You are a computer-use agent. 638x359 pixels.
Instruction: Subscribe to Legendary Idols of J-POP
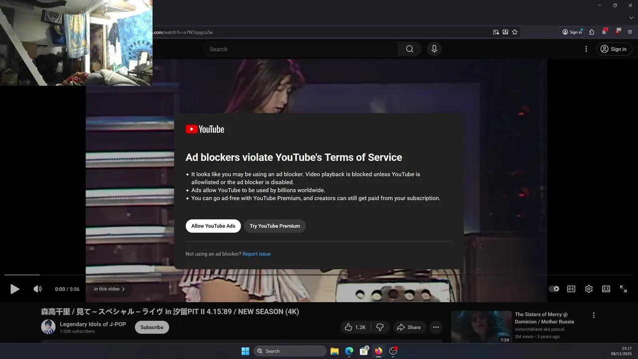pos(152,327)
